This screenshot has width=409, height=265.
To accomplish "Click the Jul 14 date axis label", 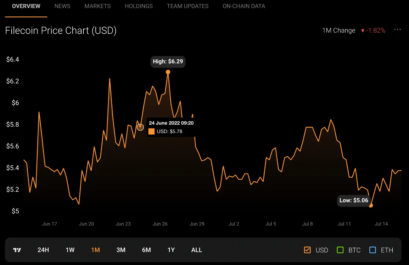I will tap(381, 224).
